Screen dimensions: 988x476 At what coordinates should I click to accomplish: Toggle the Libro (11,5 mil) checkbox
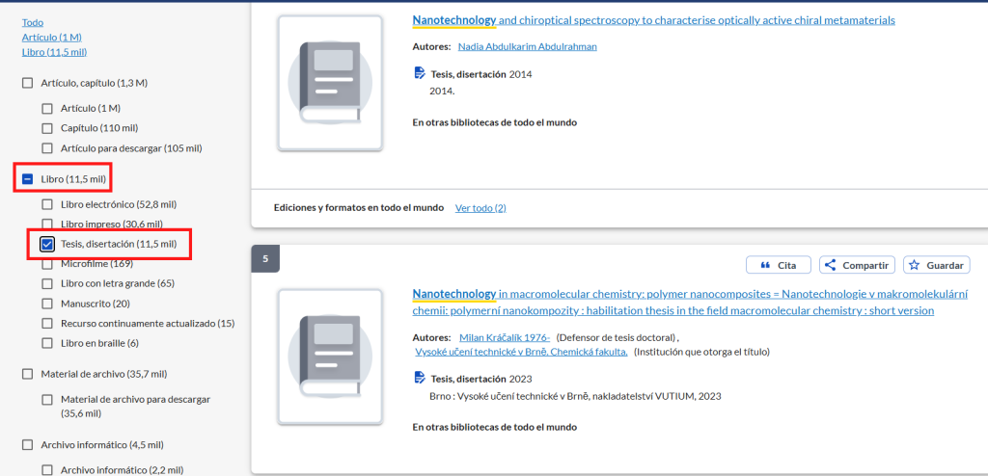[28, 179]
